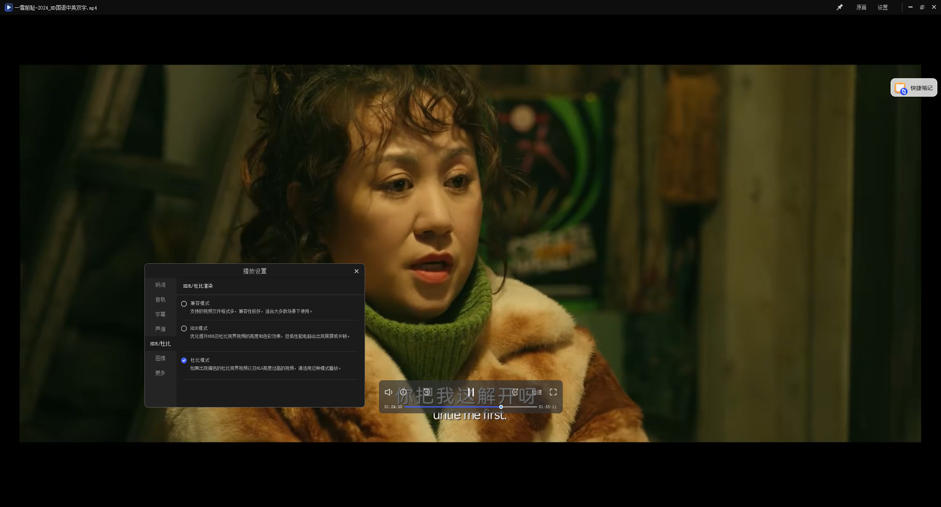Rewind 10 seconds
This screenshot has height=507, width=941.
tap(427, 392)
